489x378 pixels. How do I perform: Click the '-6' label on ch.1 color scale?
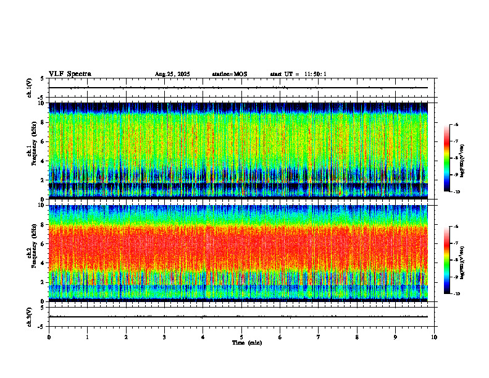click(456, 124)
